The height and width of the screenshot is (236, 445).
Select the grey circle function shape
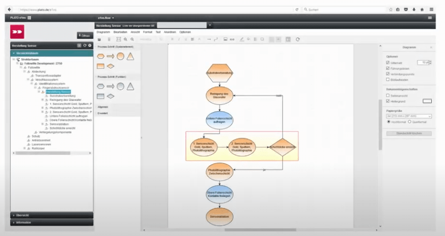click(x=120, y=87)
